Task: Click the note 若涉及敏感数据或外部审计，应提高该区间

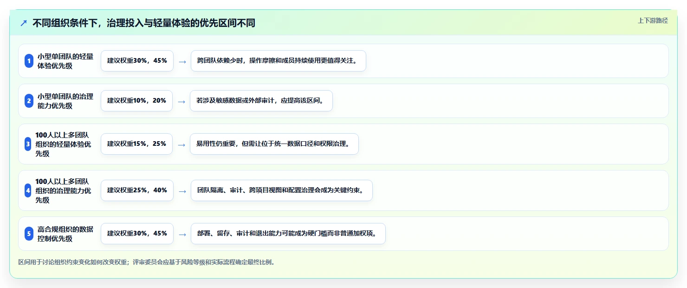Action: point(261,101)
